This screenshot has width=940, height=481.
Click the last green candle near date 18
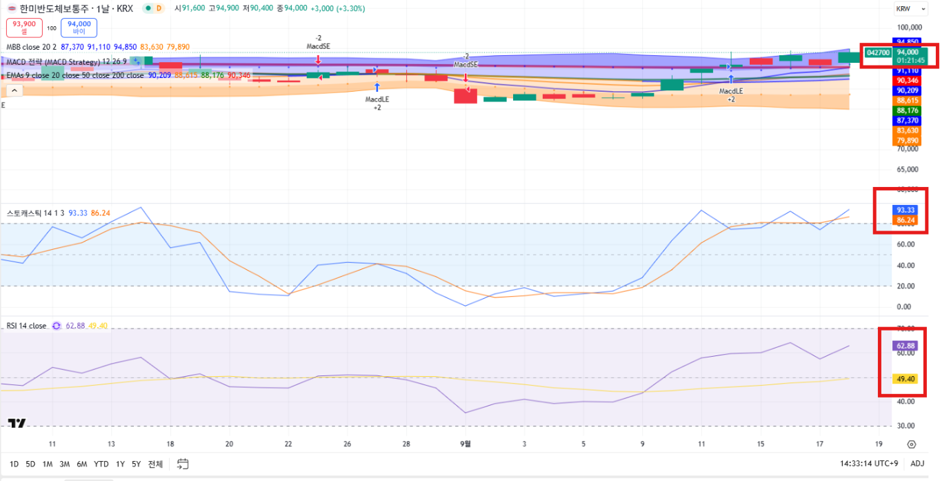pos(849,57)
